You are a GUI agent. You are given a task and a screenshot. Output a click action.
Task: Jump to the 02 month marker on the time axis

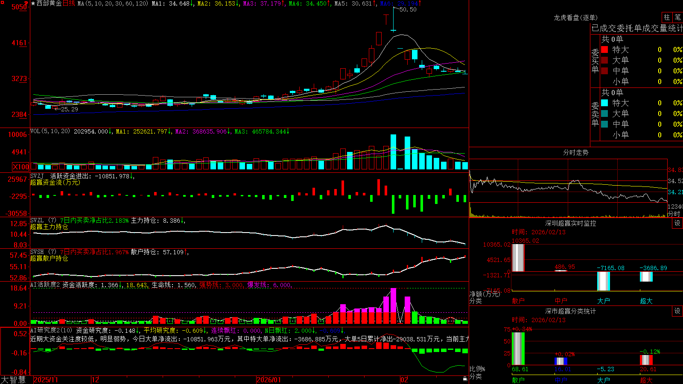(x=404, y=380)
